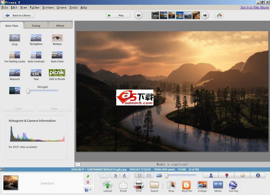Click the Redo button
Viewport: 270px width, 195px height.
tap(54, 109)
